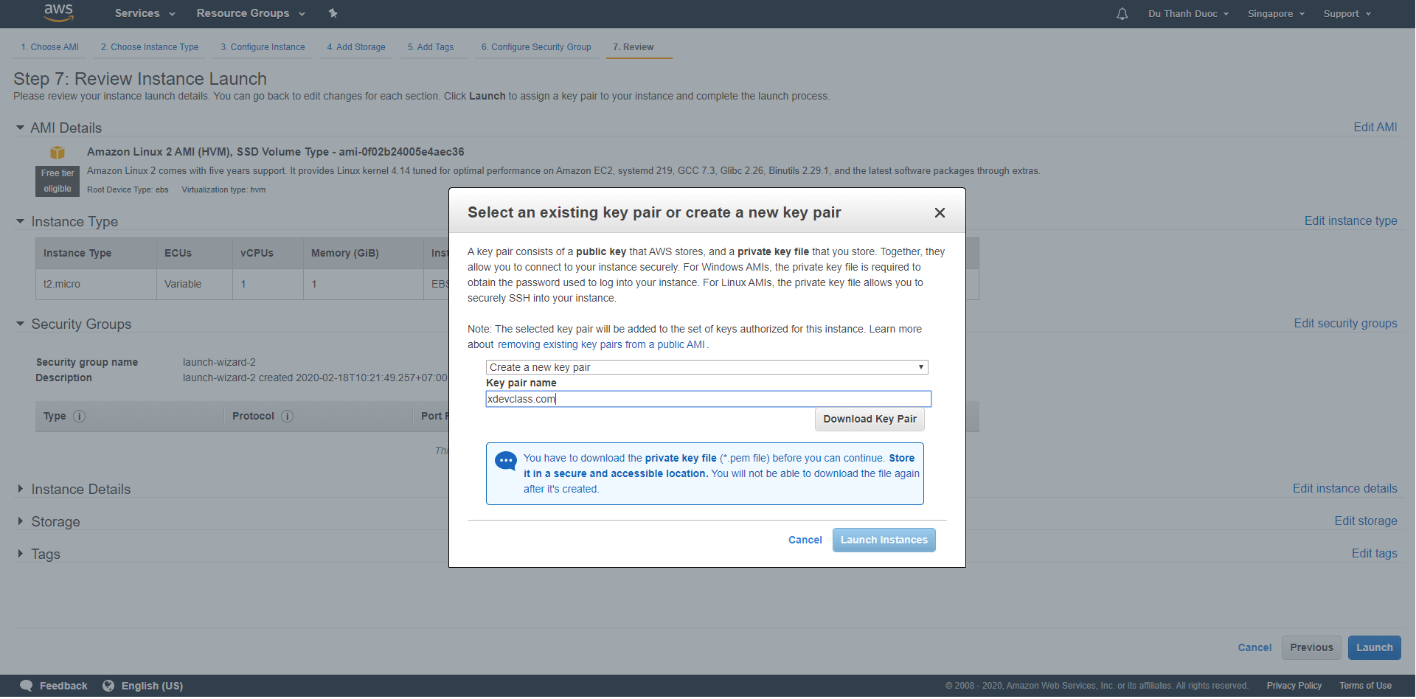Click the info icon beside Protocol column
This screenshot has height=699, width=1416.
click(x=288, y=417)
